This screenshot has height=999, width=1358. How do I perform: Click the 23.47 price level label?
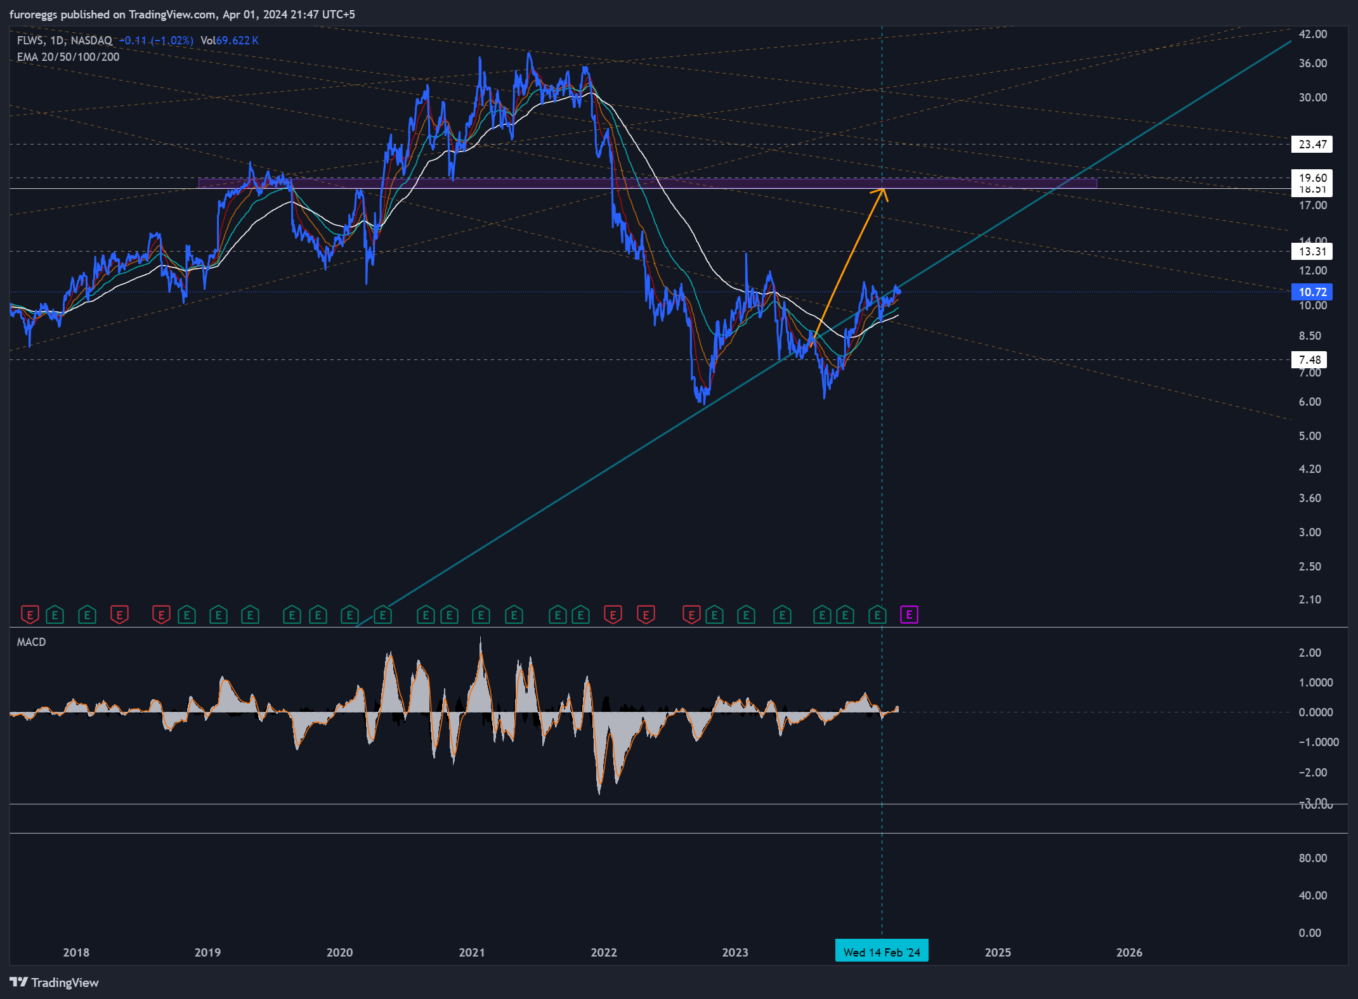click(x=1312, y=144)
